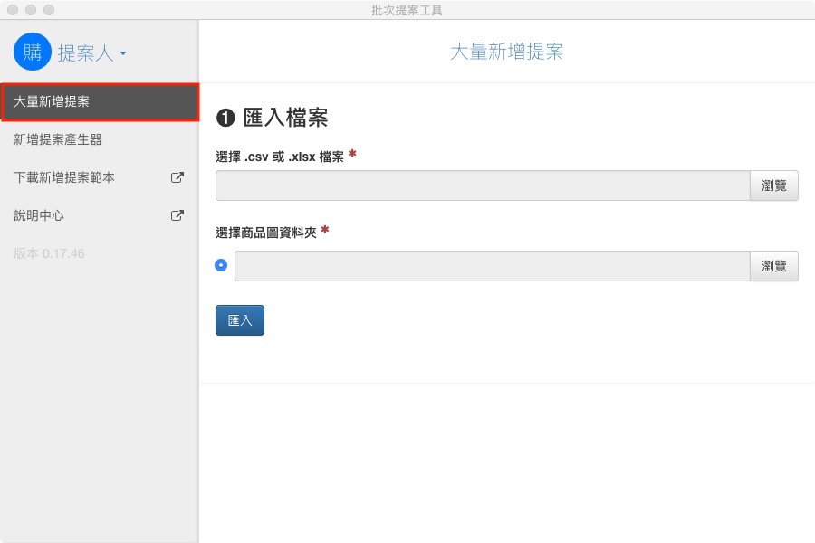
Task: Click the 版本 0.17.46 version text
Action: tap(49, 253)
